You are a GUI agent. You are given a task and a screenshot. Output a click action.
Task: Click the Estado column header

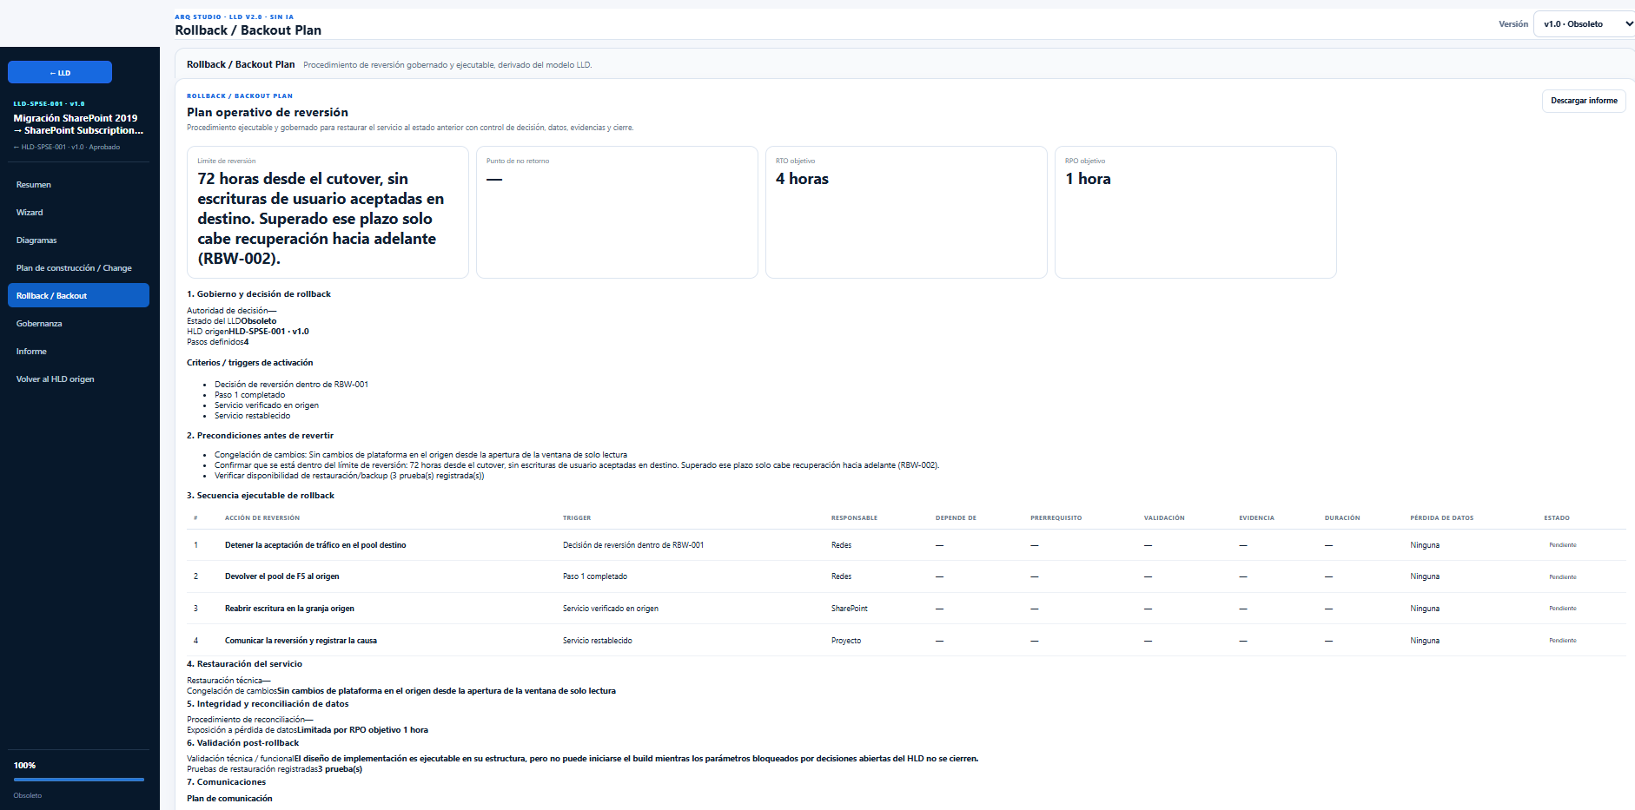[x=1556, y=518]
